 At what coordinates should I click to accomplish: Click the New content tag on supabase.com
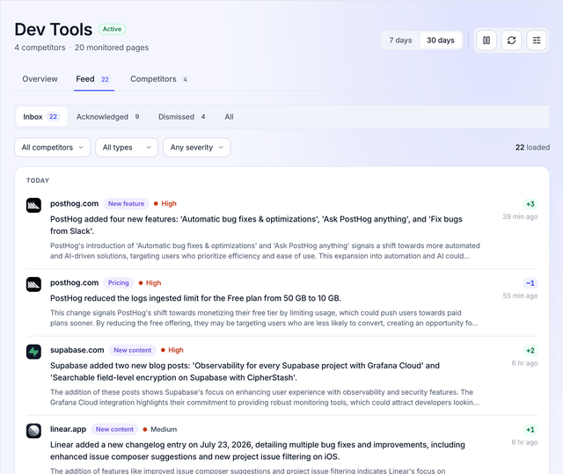point(133,350)
